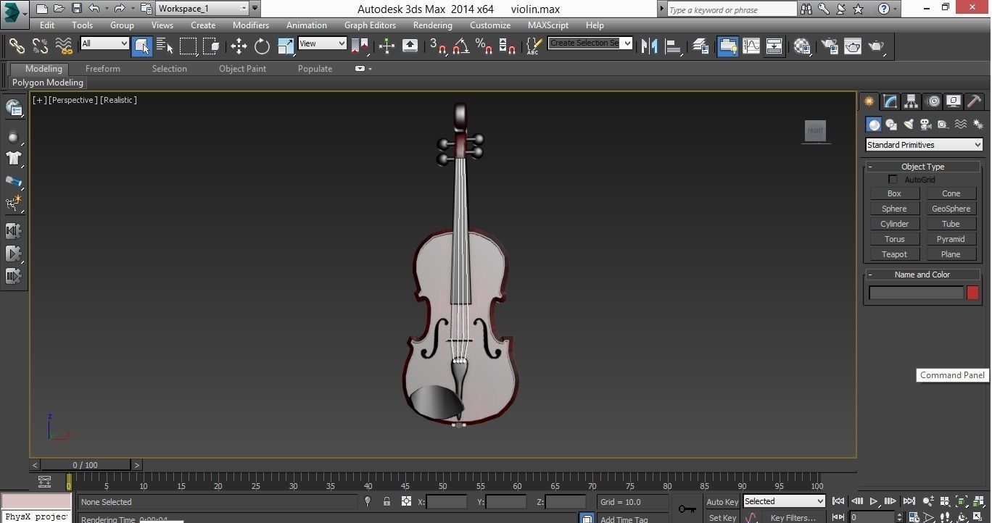The width and height of the screenshot is (992, 523).
Task: Open Standard Primitives dropdown
Action: pos(924,145)
